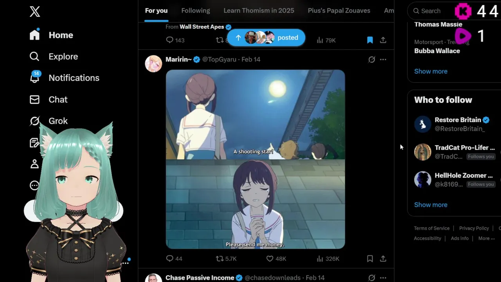
Task: Share Maririn's post via share icon
Action: (x=383, y=258)
